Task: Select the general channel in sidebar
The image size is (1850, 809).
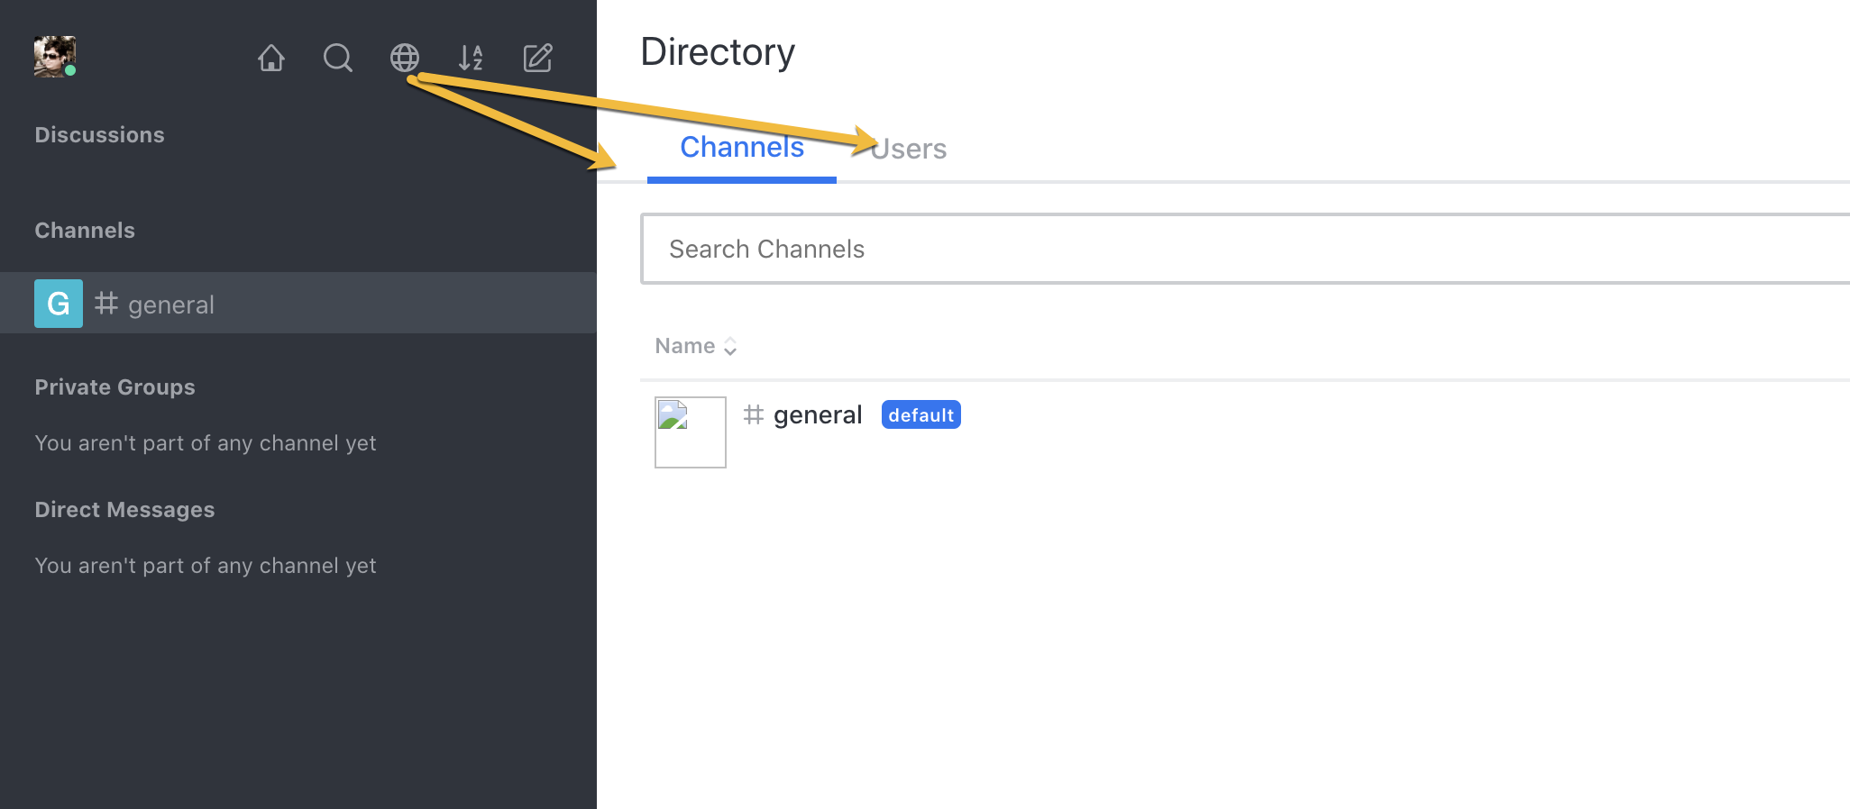Action: pos(171,305)
